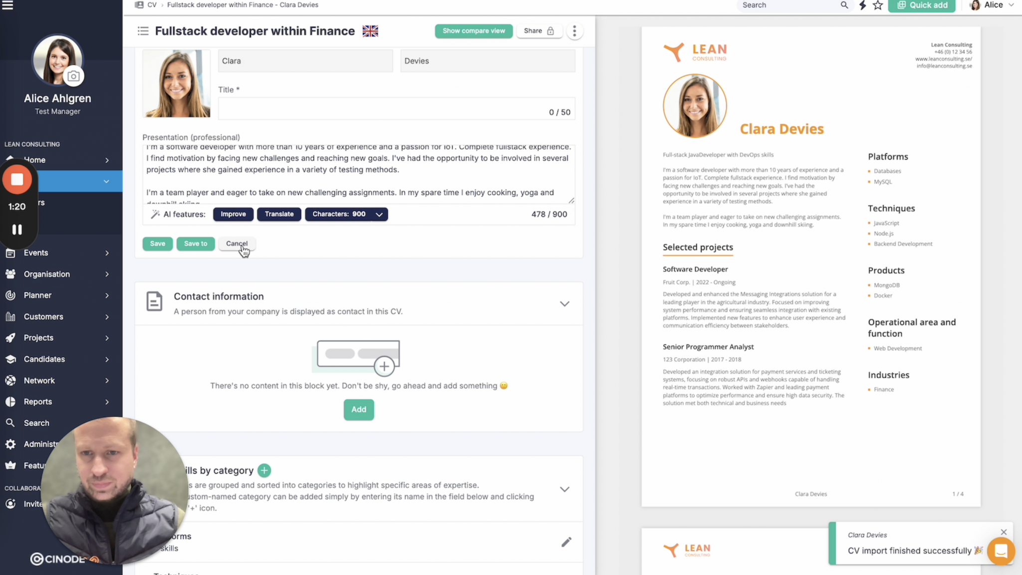
Task: Open the hamburger menu icon
Action: tap(7, 5)
